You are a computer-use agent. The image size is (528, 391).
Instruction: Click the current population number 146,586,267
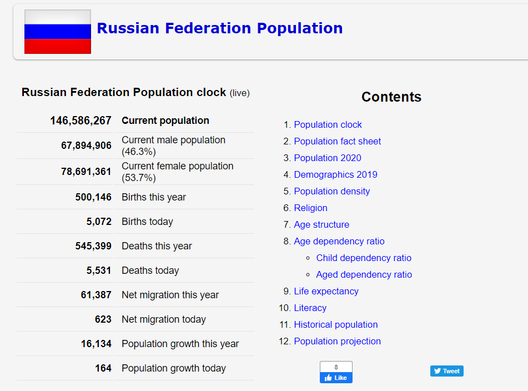[x=81, y=121]
